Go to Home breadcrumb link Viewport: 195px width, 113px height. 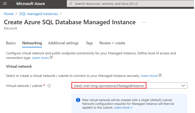(x=9, y=14)
